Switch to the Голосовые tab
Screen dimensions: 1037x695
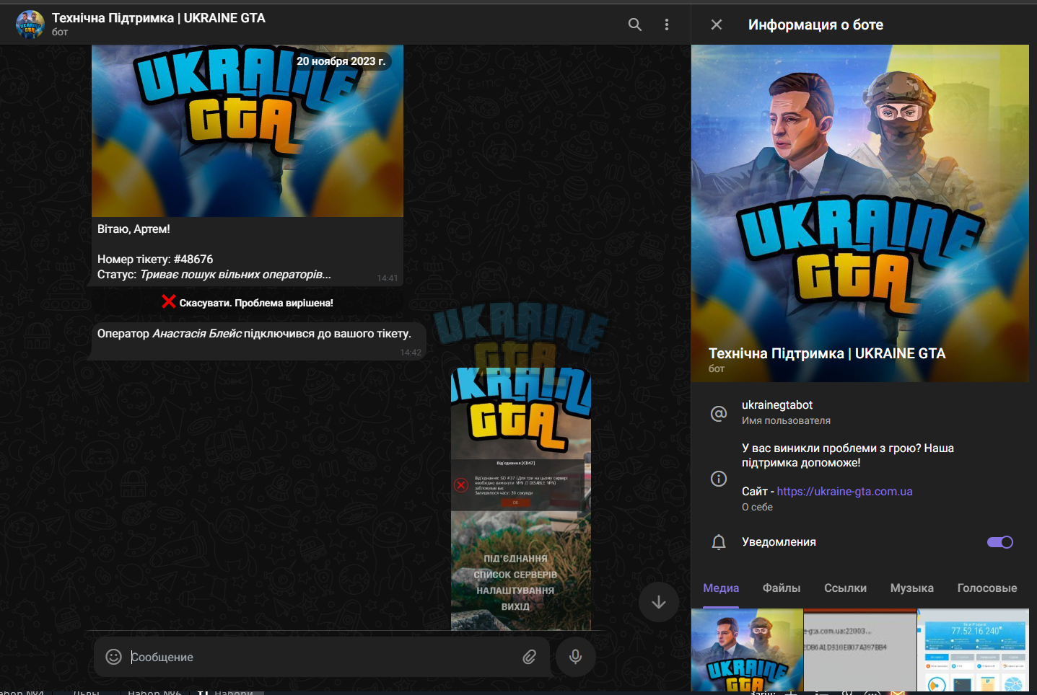987,588
